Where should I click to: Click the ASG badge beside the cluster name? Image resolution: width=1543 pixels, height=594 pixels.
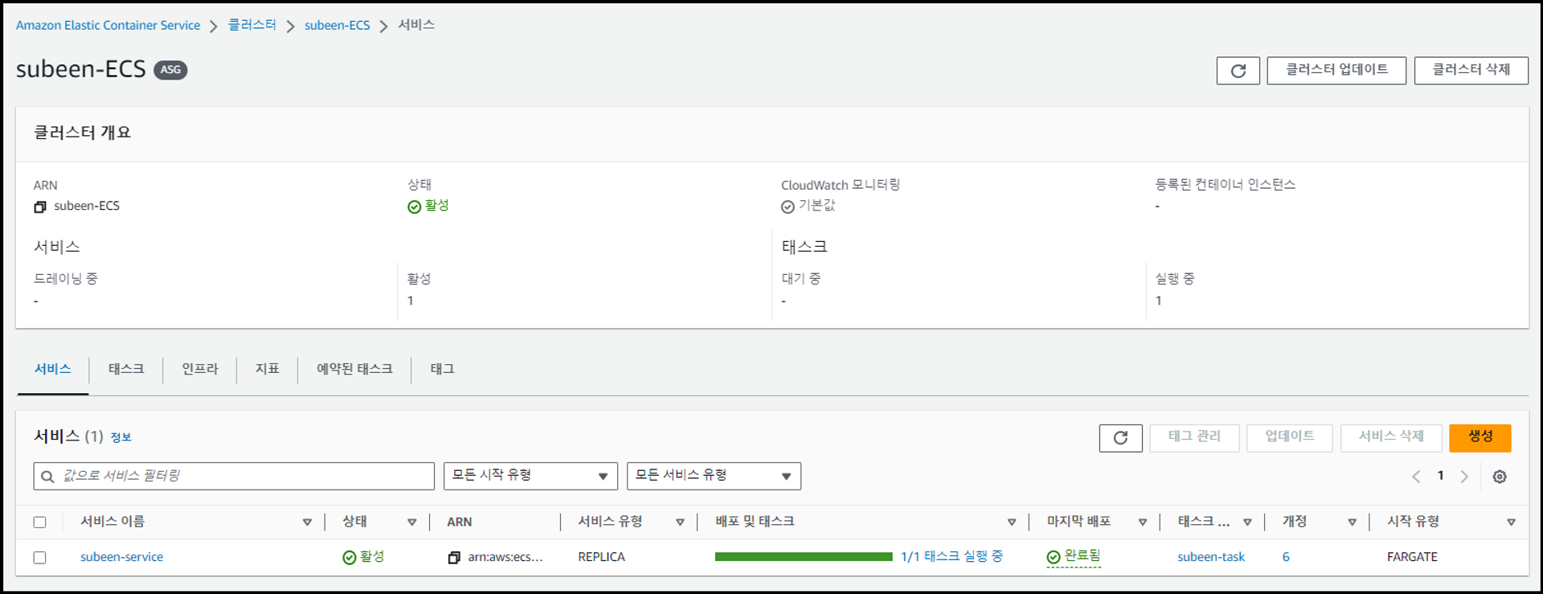(x=170, y=70)
